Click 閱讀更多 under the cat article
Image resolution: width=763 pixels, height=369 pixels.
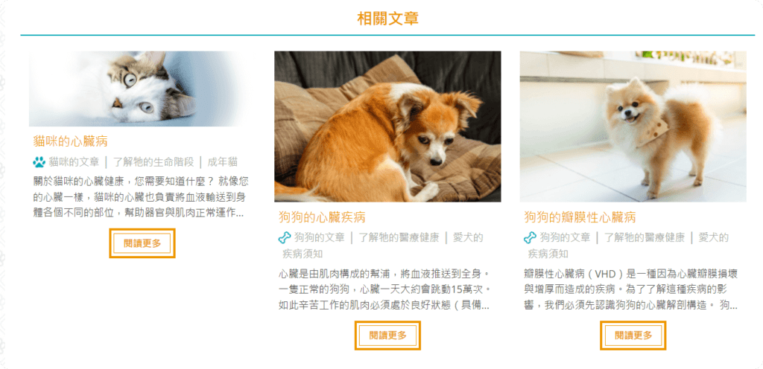click(x=142, y=243)
